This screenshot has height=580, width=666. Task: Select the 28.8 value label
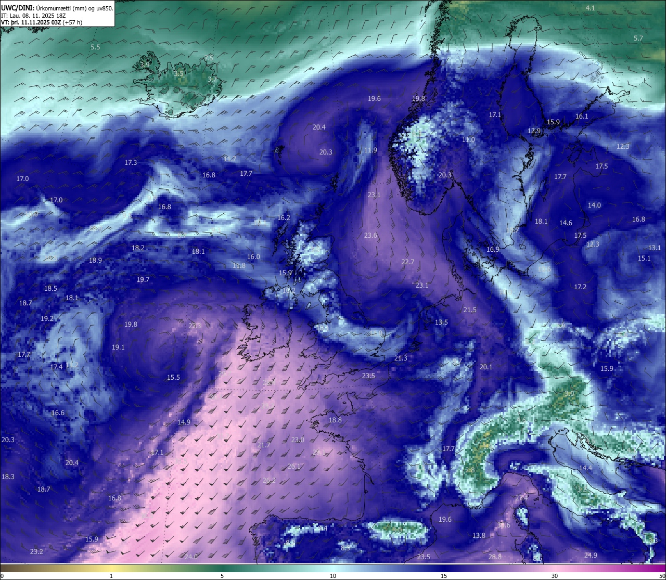click(x=495, y=557)
